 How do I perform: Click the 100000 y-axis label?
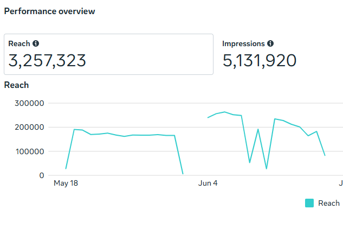pyautogui.click(x=30, y=151)
